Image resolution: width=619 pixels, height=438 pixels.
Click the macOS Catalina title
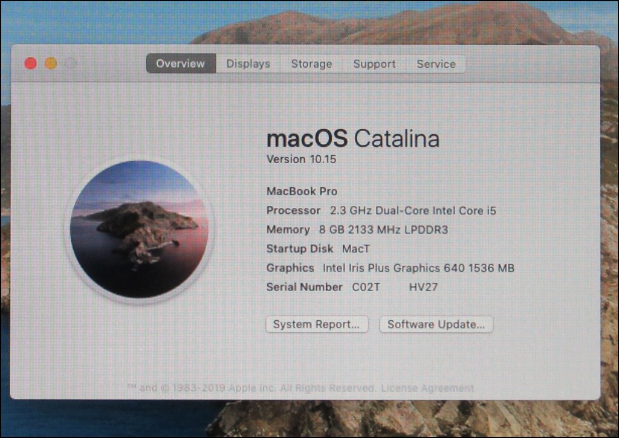[x=353, y=138]
